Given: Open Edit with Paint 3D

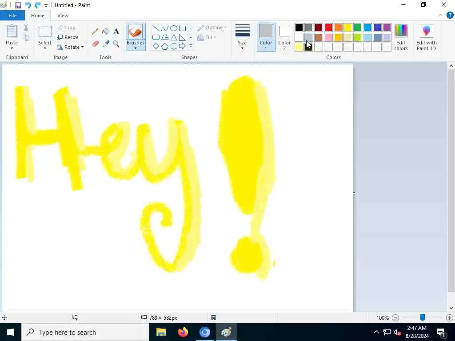Looking at the screenshot, I should point(426,37).
